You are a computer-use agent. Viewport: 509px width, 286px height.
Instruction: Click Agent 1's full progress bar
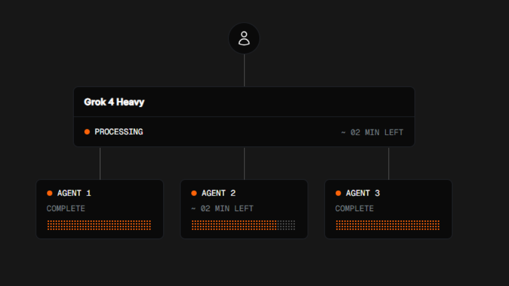[x=99, y=225]
